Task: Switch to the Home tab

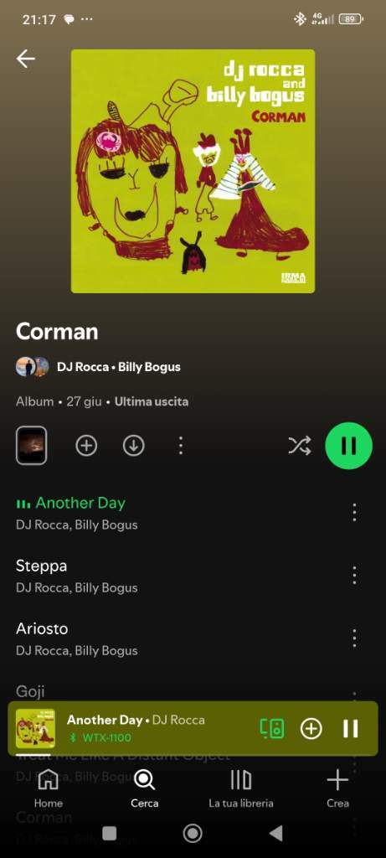Action: tap(48, 788)
